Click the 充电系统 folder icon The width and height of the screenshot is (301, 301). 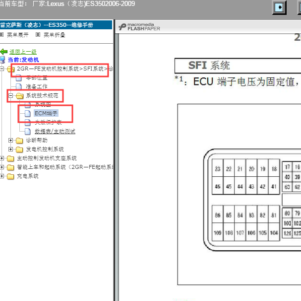pos(10,176)
